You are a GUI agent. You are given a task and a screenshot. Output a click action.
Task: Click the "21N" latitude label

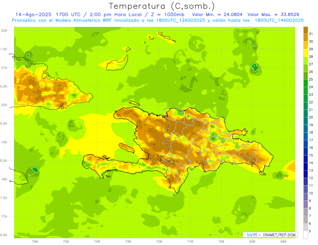tap(4, 68)
